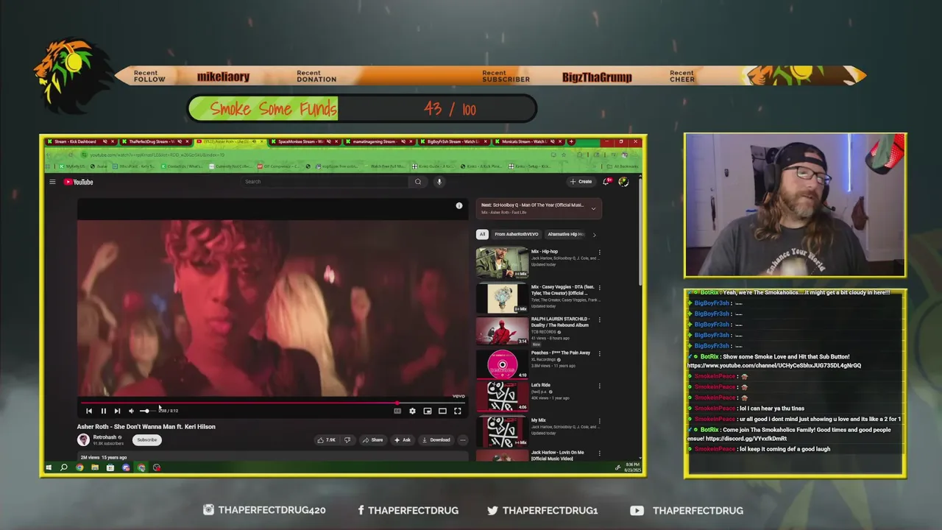This screenshot has height=530, width=942.
Task: Open options for Mix - Casey Veggies item
Action: tap(599, 287)
